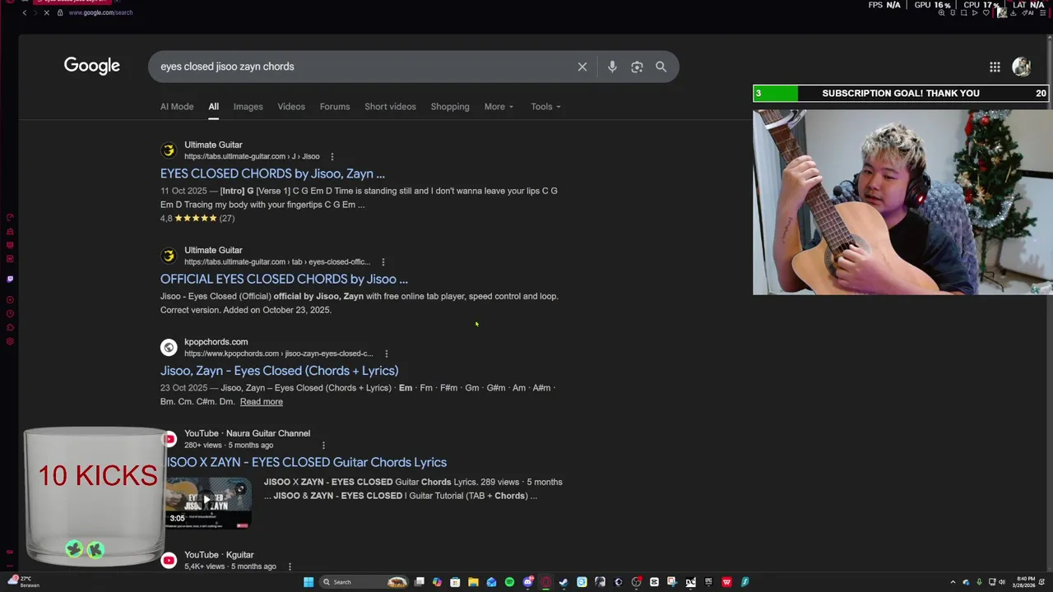Image resolution: width=1053 pixels, height=592 pixels.
Task: Open three-dot menu for OFFICIAL EYES CLOSED result
Action: (383, 262)
